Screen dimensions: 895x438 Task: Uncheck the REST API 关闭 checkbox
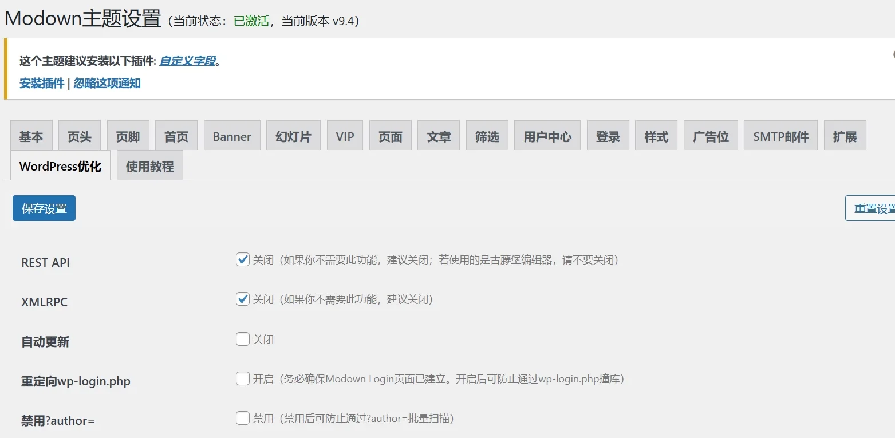(x=242, y=259)
